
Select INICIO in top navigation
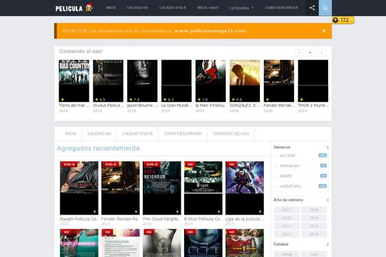tap(111, 8)
